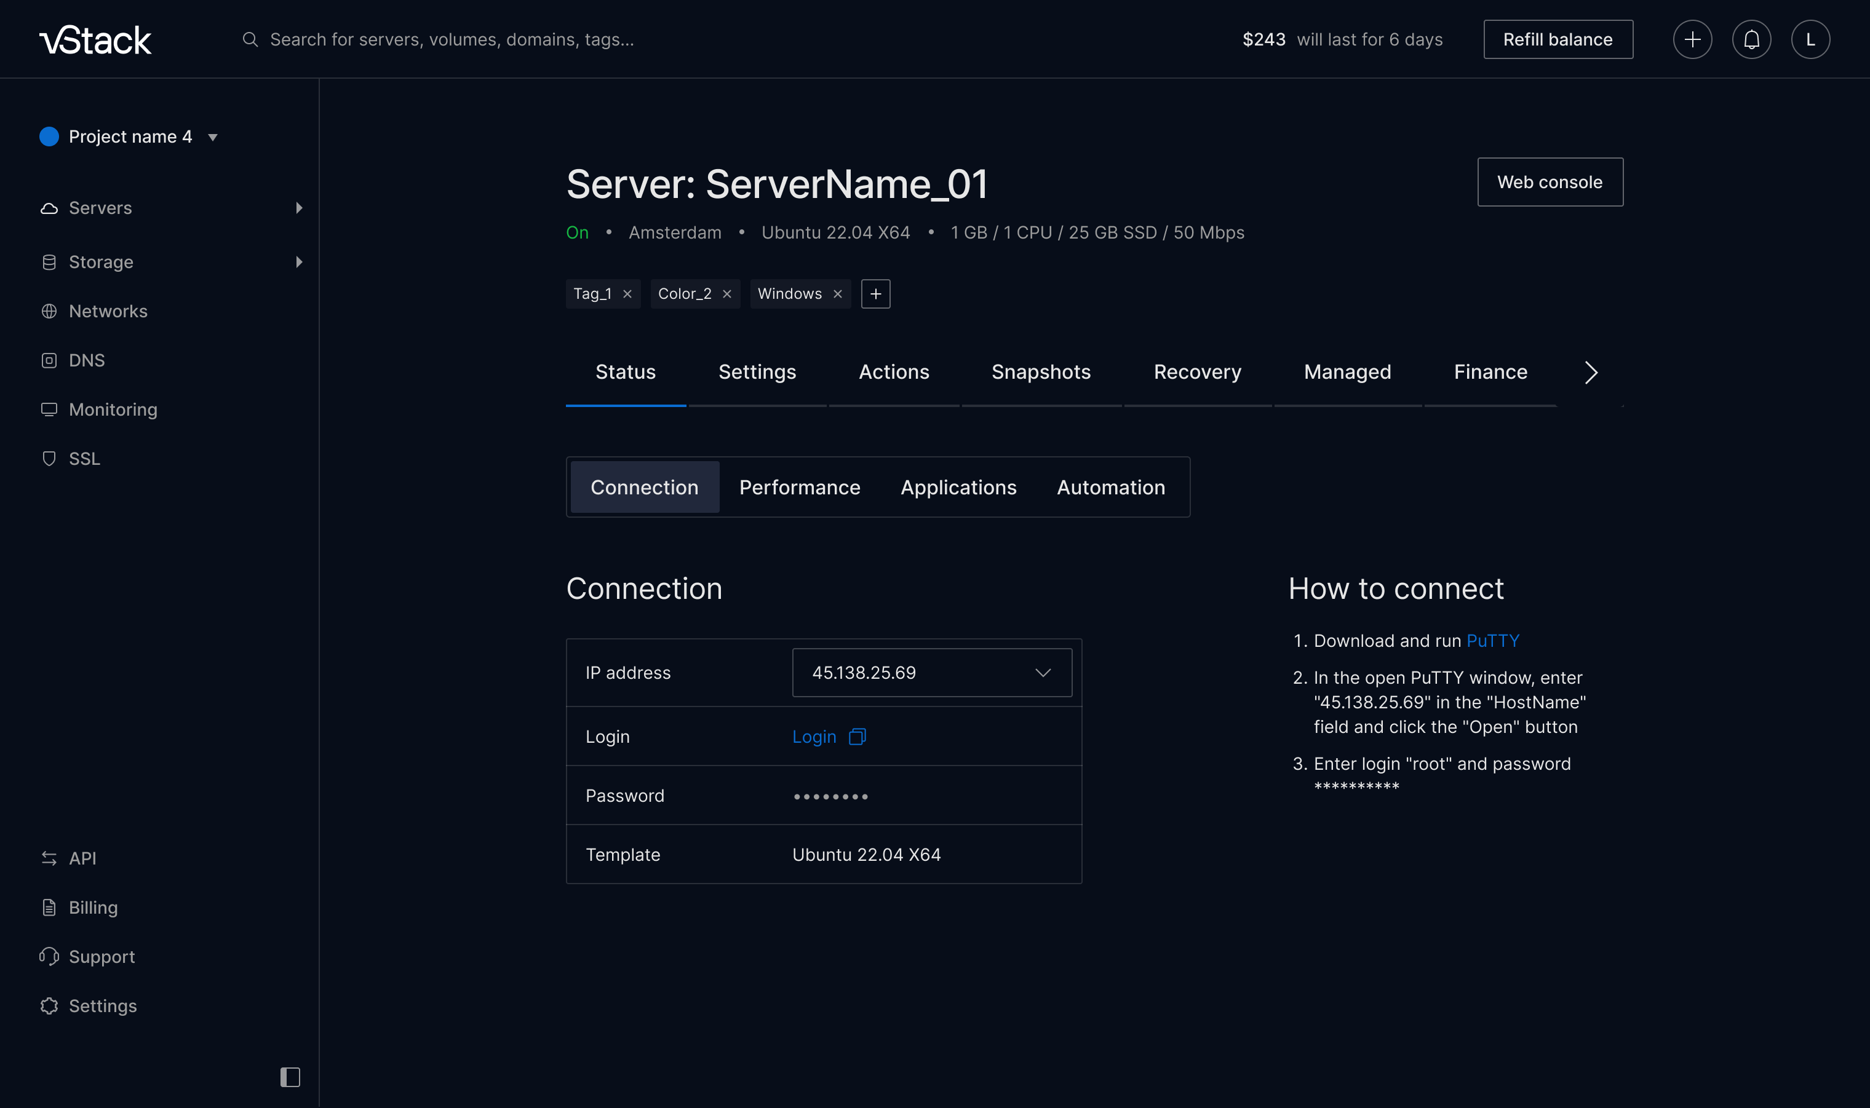Click the Networks globe icon
Screen dimensions: 1870x1108
tap(49, 311)
